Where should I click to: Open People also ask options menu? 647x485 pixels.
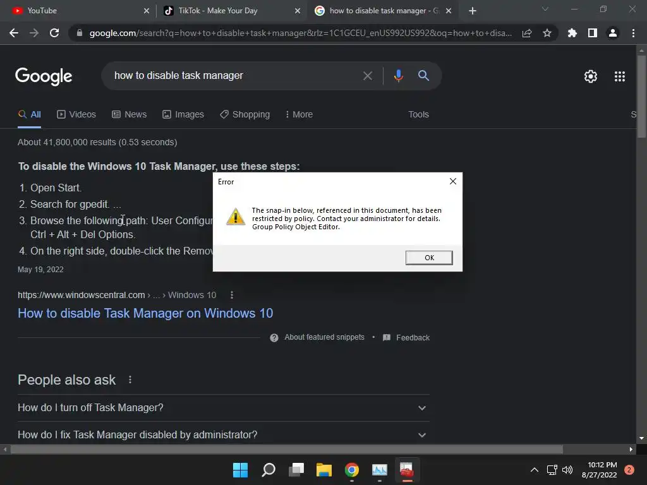click(x=130, y=380)
